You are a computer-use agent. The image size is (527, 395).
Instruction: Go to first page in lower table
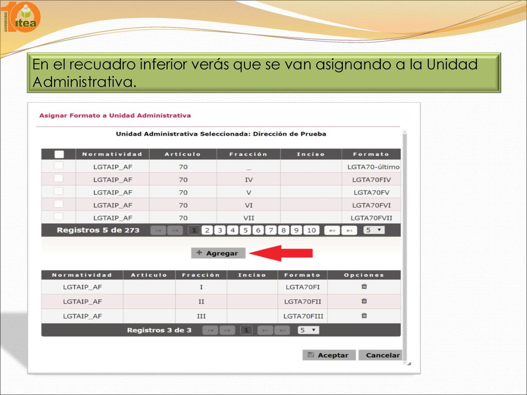pos(210,331)
